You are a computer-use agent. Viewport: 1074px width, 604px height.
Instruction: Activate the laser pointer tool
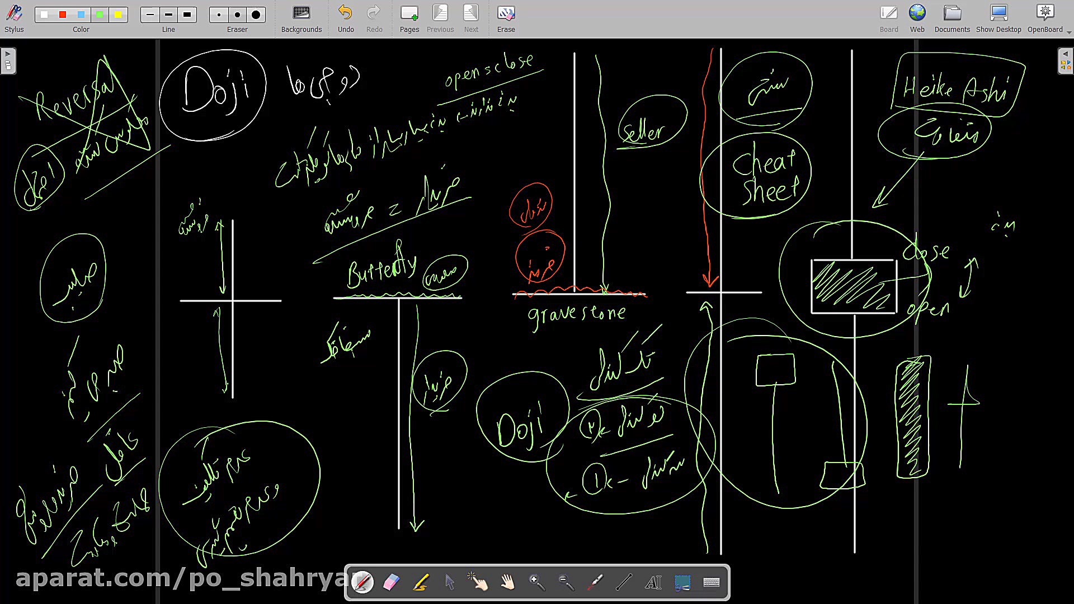[595, 583]
